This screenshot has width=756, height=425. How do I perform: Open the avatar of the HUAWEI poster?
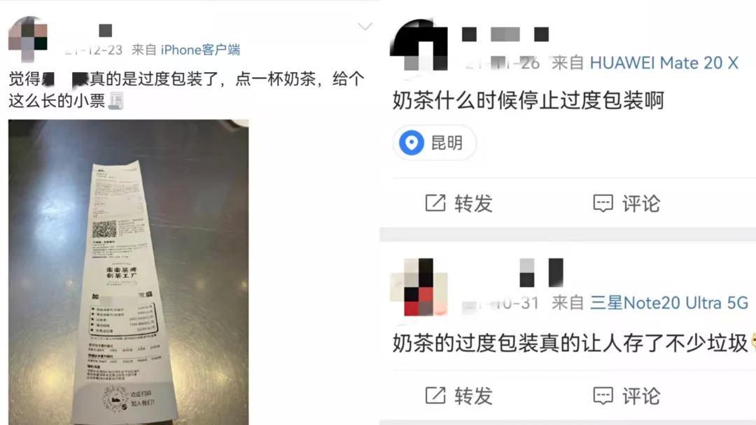[419, 45]
